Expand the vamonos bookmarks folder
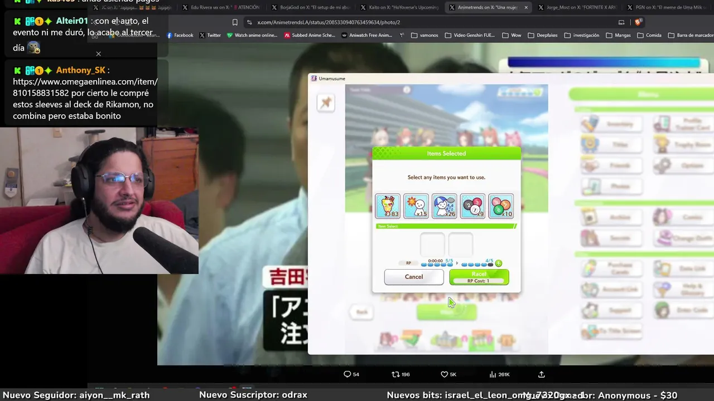714x401 pixels. [x=424, y=35]
